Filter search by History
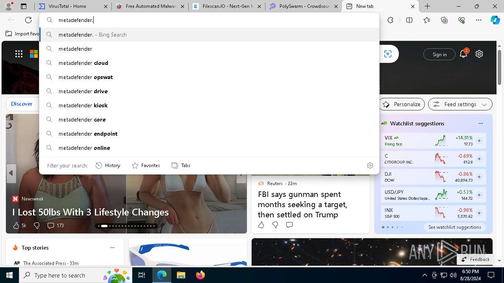The image size is (504, 283). coord(108,165)
